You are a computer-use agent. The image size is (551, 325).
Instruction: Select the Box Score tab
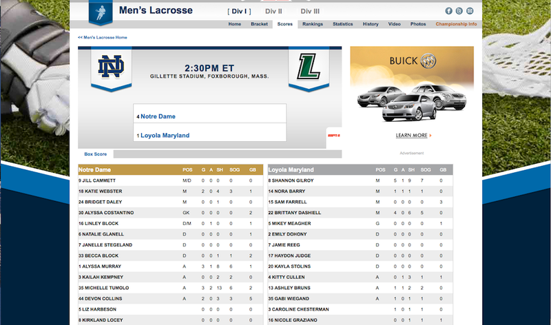coord(96,154)
